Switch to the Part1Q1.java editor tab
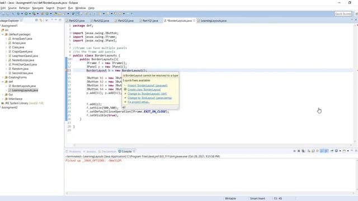Screen dimensions: 358x201 pyautogui.click(x=149, y=21)
